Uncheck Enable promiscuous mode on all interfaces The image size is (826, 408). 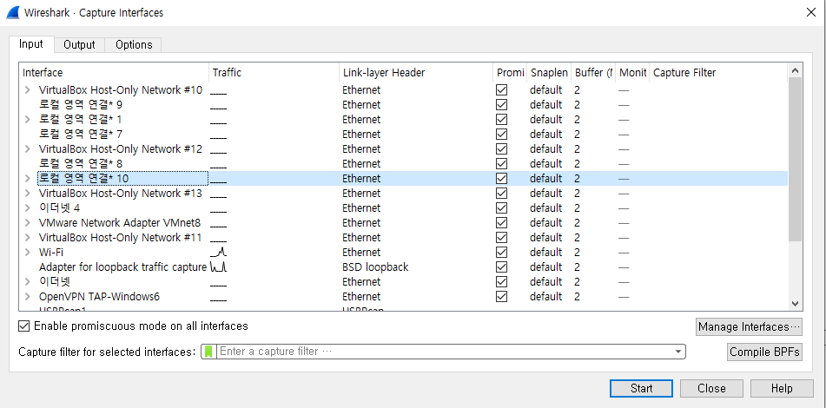(23, 326)
